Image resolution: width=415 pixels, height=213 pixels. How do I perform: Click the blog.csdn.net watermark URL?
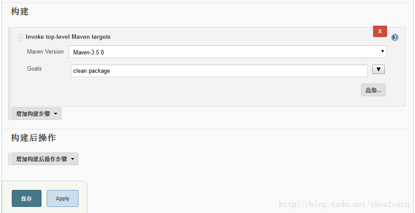tap(344, 204)
